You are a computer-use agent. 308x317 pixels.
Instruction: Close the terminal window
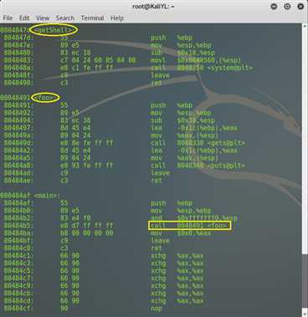click(300, 6)
